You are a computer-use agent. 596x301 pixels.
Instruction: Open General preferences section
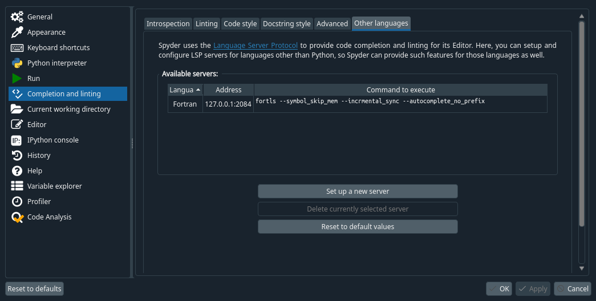coord(68,17)
